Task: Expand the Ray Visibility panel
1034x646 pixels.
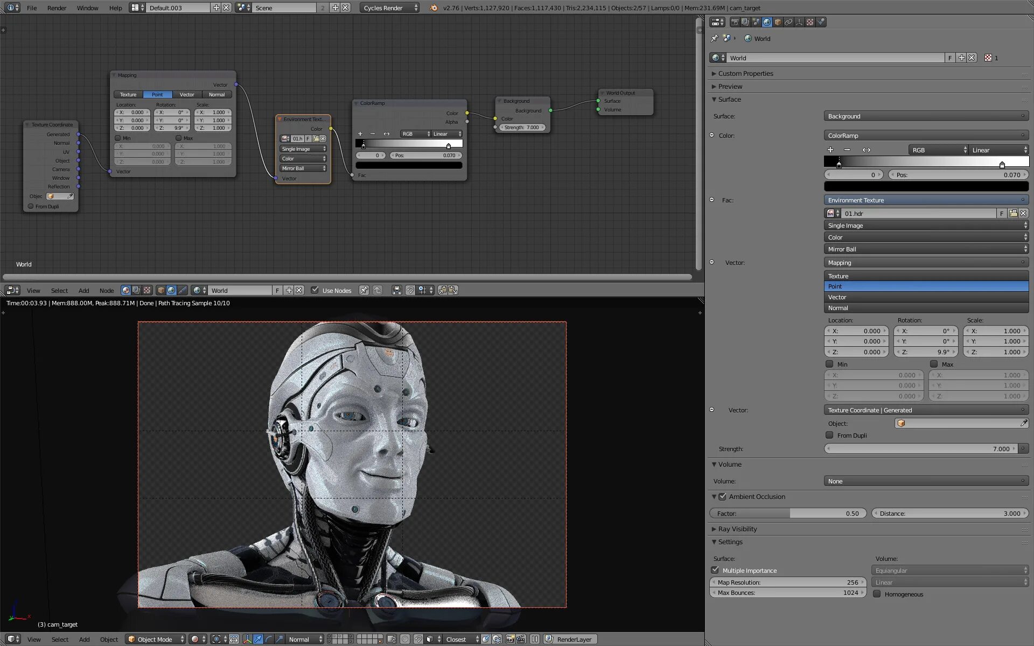Action: tap(737, 529)
